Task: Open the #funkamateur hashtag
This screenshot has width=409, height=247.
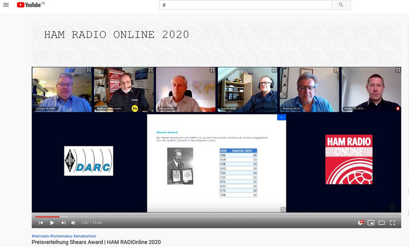Action: pyautogui.click(x=61, y=236)
